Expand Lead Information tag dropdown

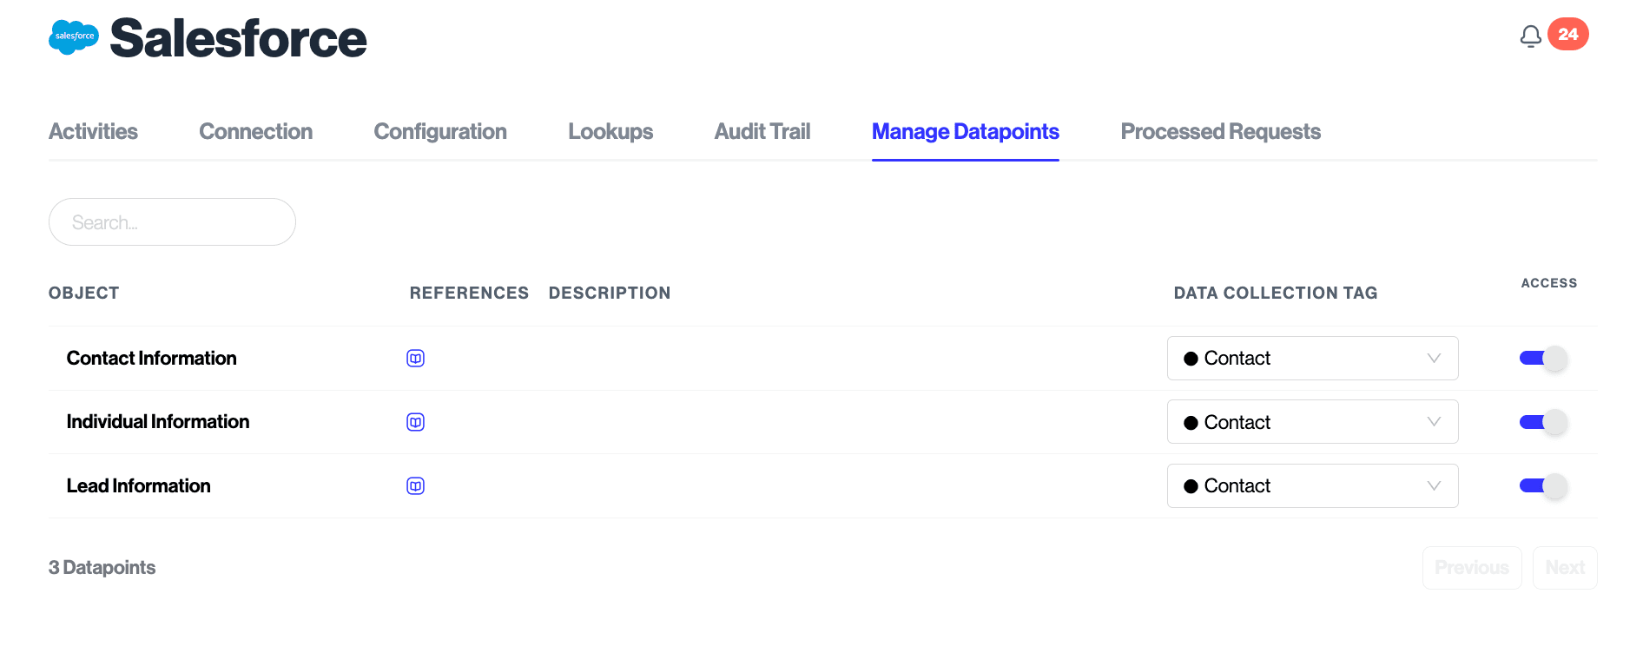click(1312, 486)
